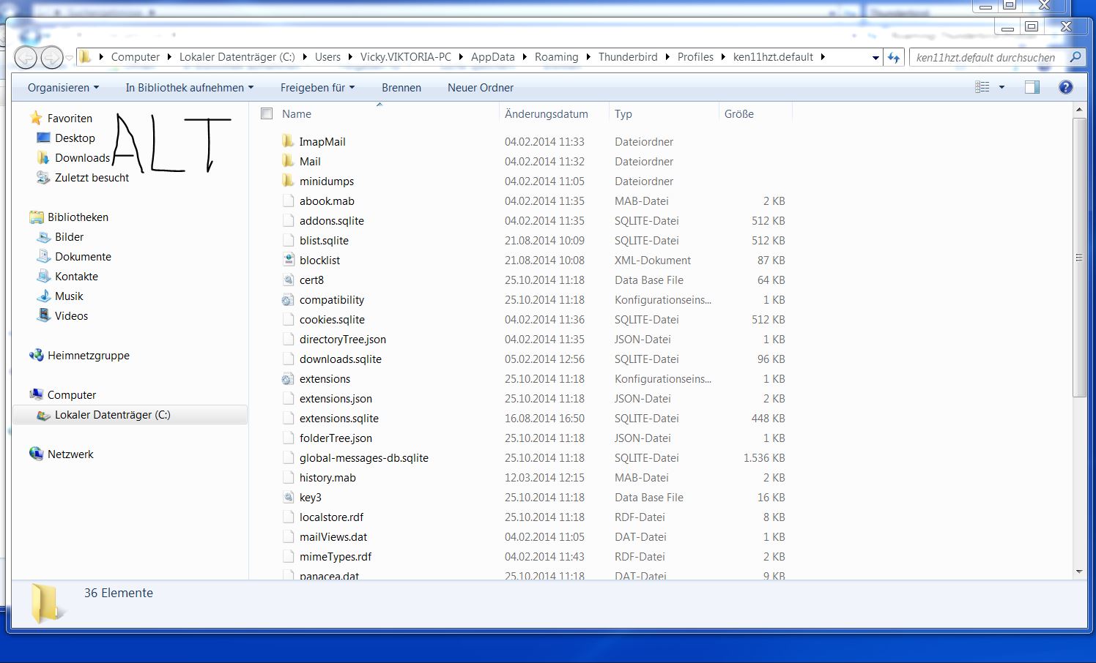Sort by the Änderungsdatum column header

pos(547,113)
